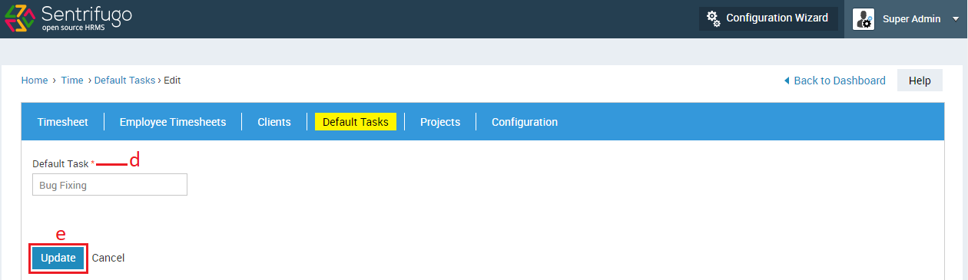Switch to the Configuration tab
This screenshot has height=280, width=968.
click(x=525, y=122)
